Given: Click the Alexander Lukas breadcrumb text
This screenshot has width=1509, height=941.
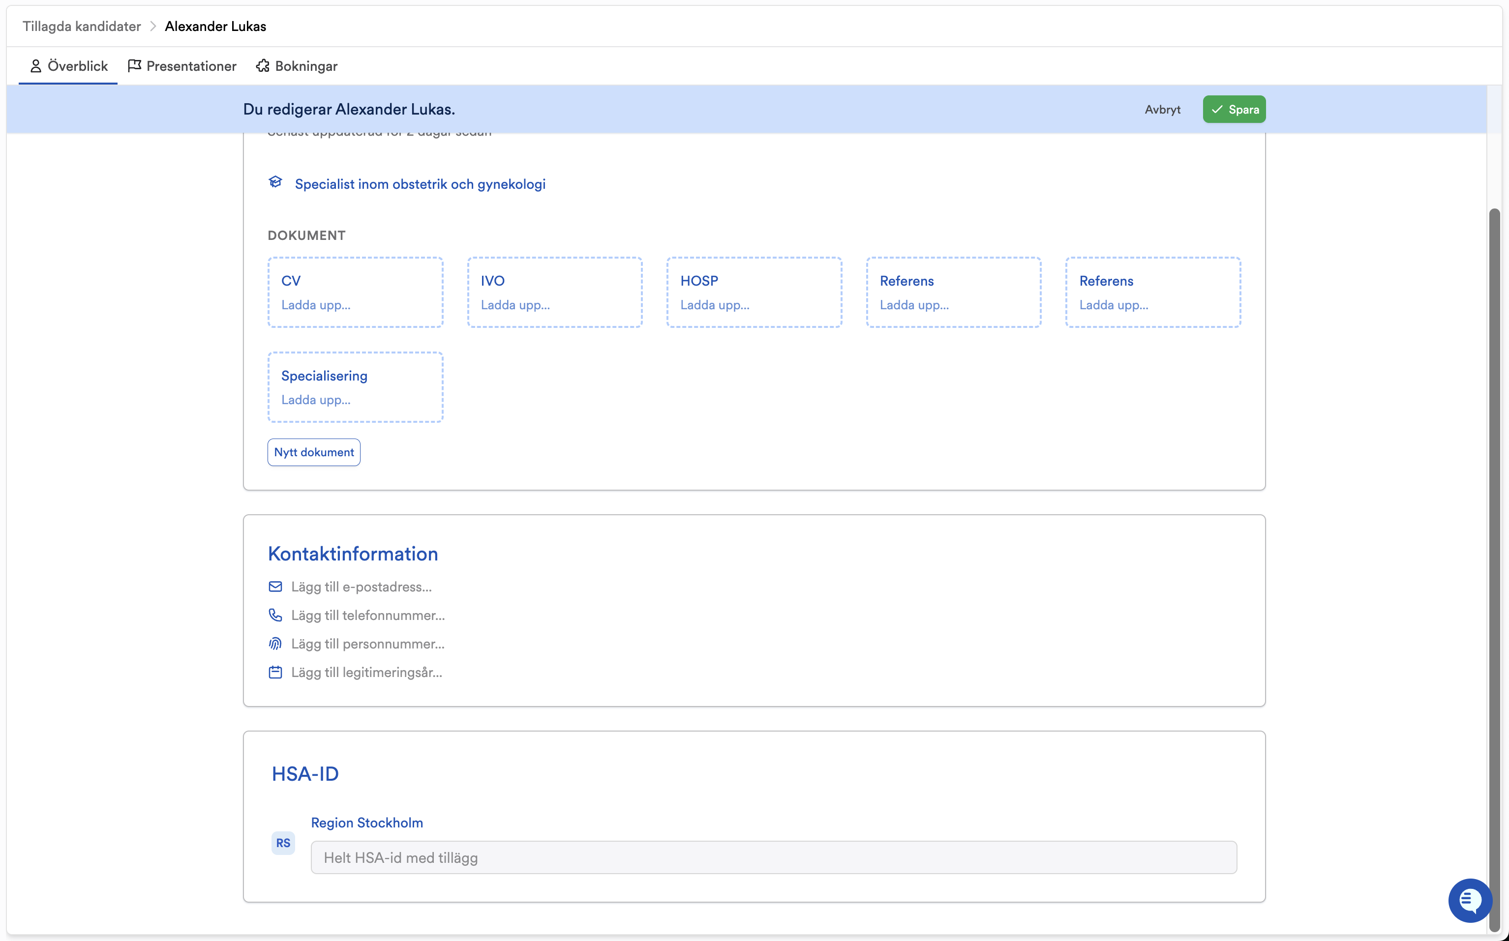Looking at the screenshot, I should coord(215,26).
